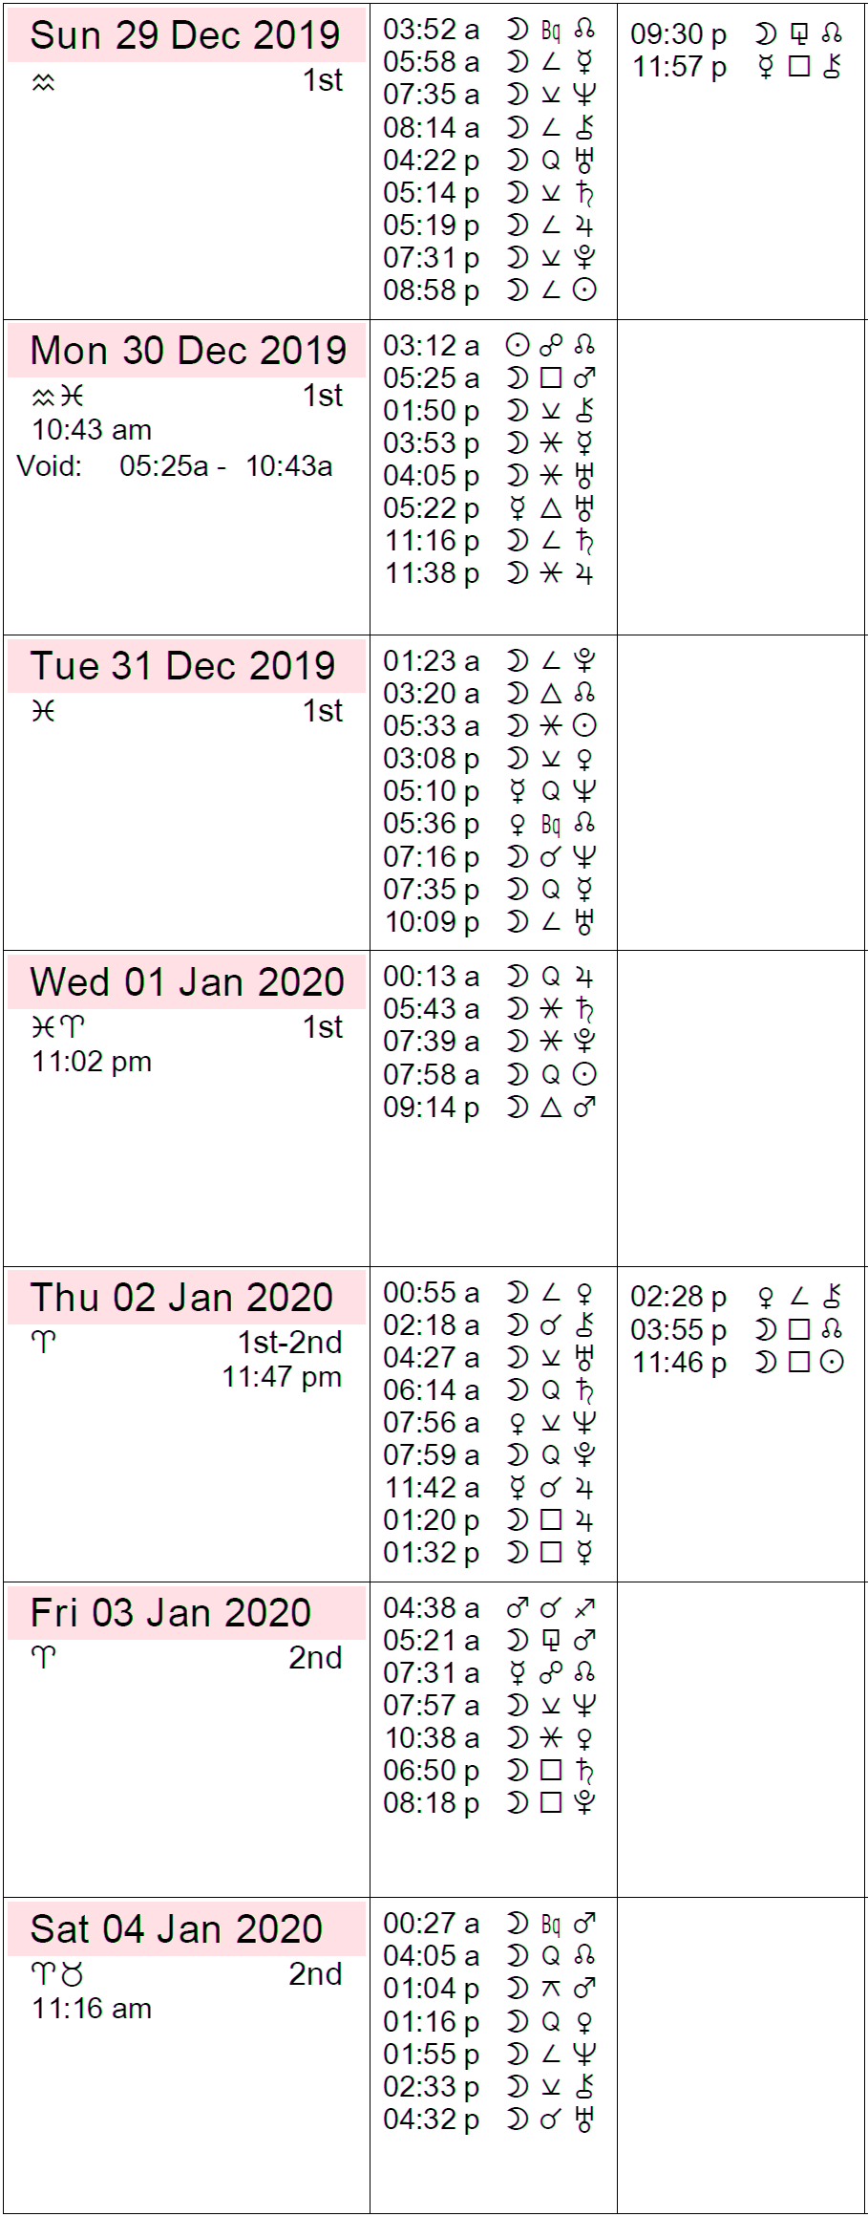
Task: Click the Venus glyph in the 02:28 p row
Action: coord(765,1297)
